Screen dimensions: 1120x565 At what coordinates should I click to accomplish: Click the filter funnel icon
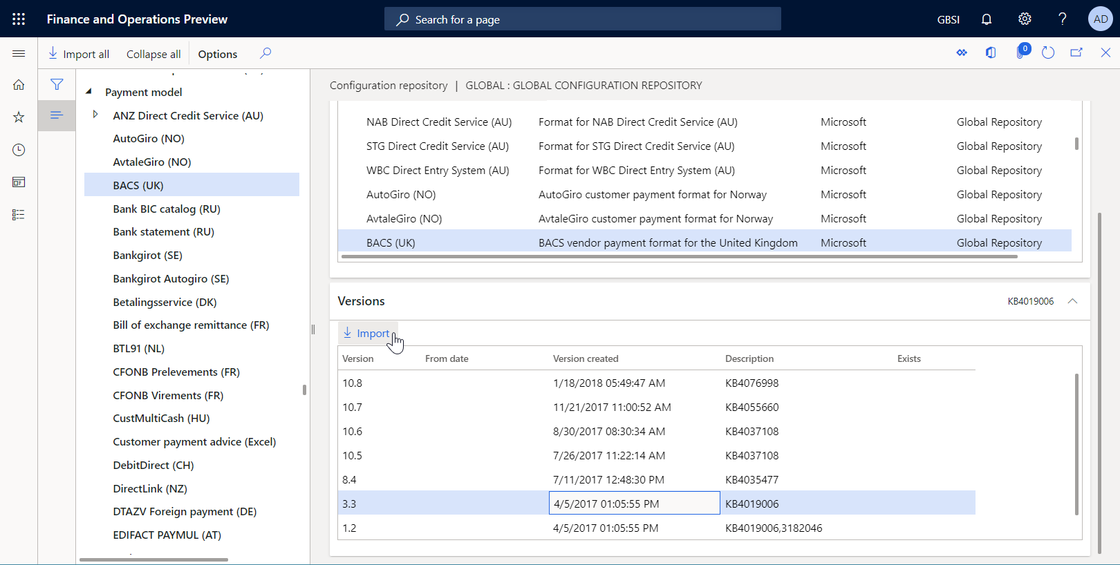coord(57,84)
